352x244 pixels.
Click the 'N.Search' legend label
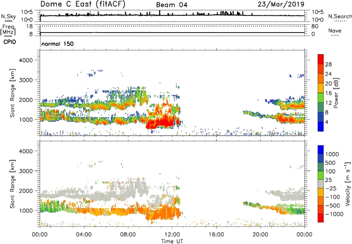pos(340,16)
